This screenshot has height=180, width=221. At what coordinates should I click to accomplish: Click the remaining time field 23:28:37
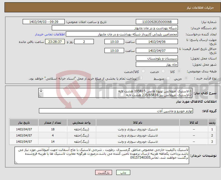tap(55, 41)
